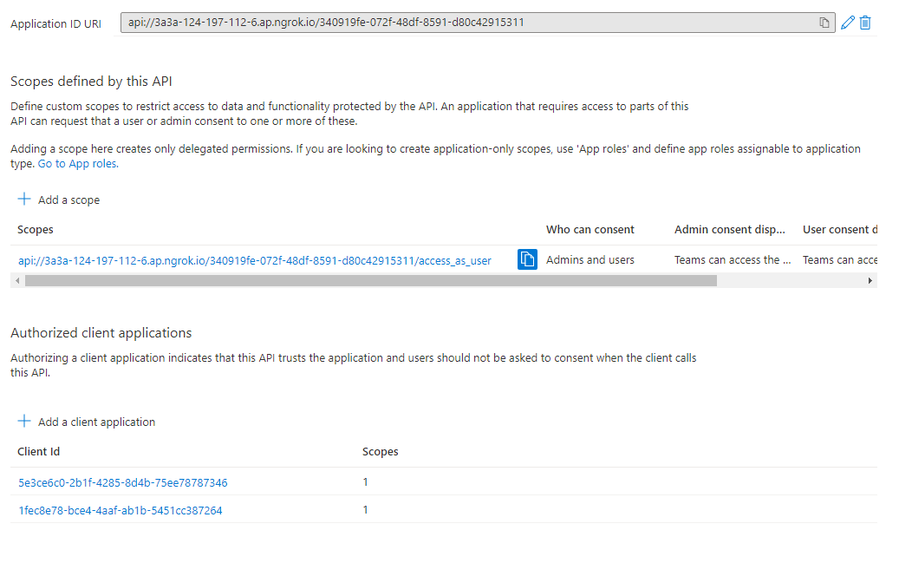View scope count for the second client application
This screenshot has width=899, height=563.
(365, 510)
